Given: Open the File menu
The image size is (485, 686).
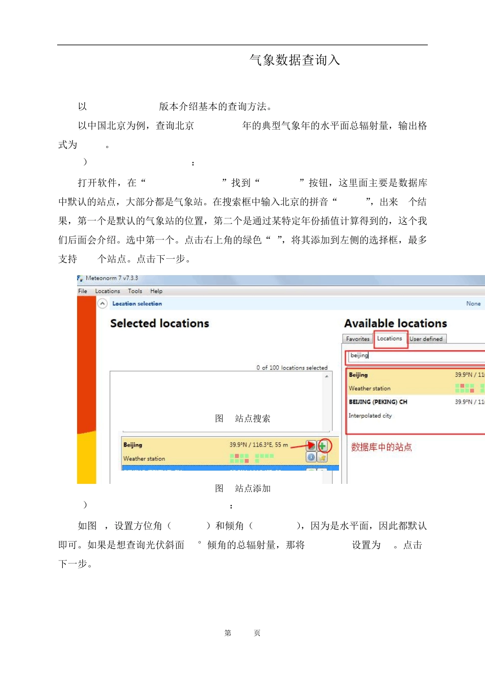Looking at the screenshot, I should coord(83,291).
